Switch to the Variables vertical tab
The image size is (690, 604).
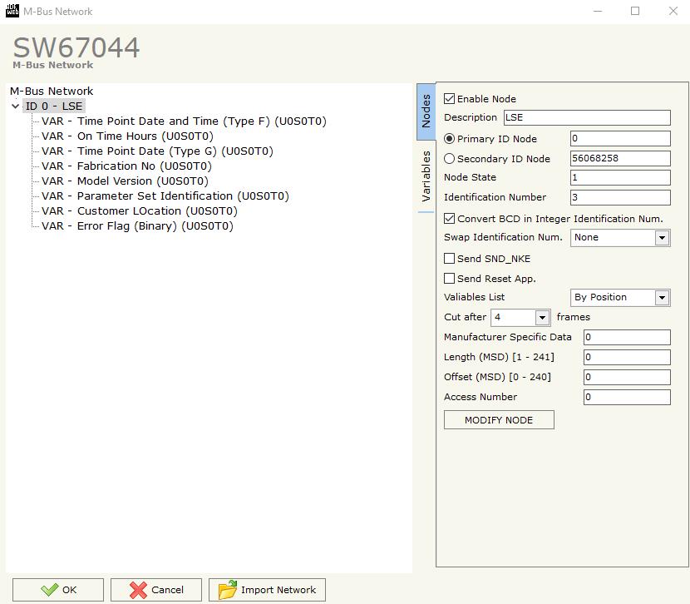click(426, 176)
